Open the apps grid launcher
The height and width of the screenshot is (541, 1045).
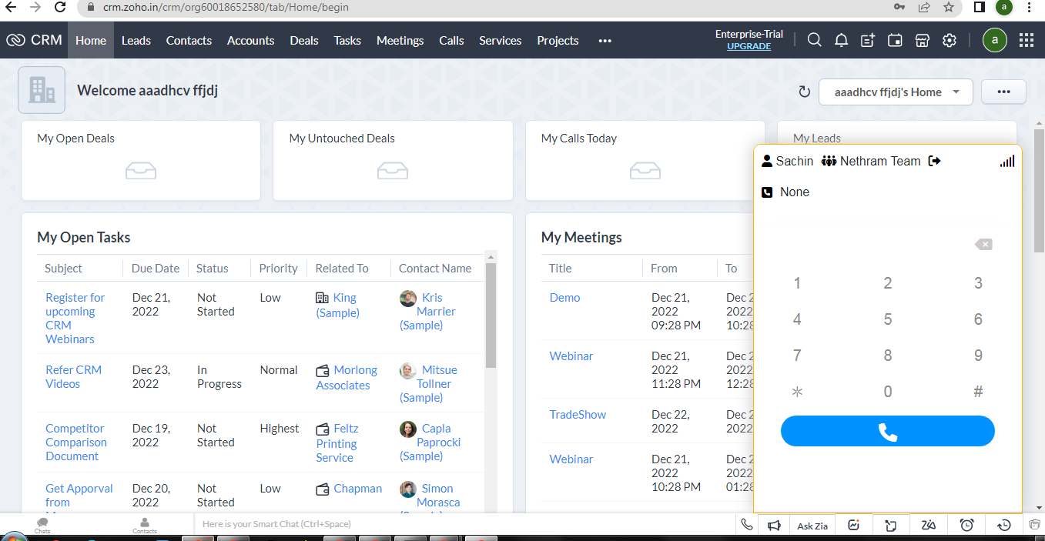1026,41
